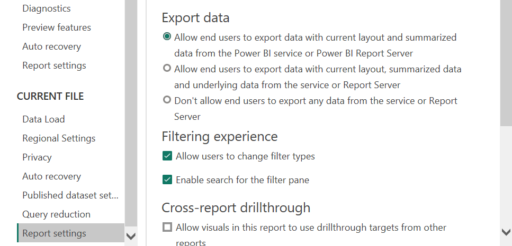Open global Auto recovery under Preview features

(x=51, y=46)
